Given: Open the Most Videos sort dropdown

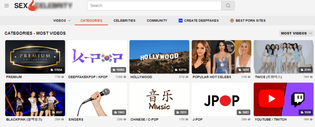Looking at the screenshot, I should [297, 33].
